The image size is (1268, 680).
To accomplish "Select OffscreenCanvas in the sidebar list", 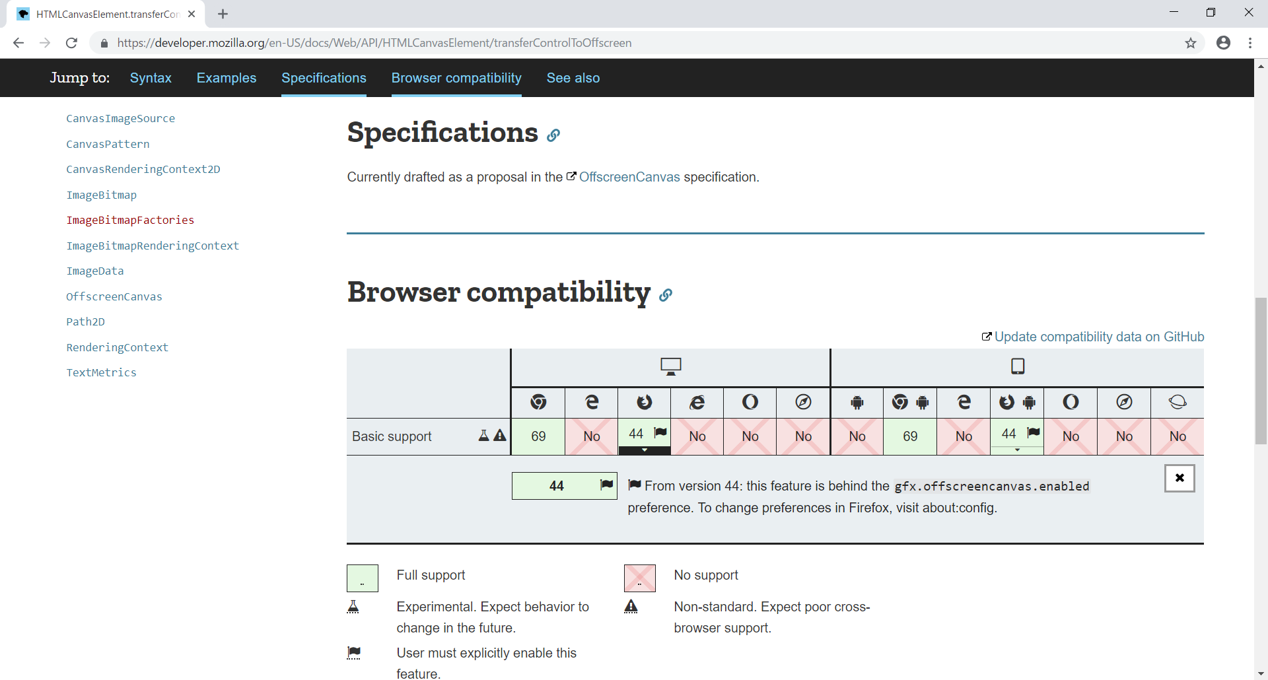I will 114,296.
